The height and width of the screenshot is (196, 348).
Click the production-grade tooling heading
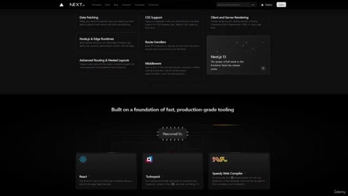172,109
